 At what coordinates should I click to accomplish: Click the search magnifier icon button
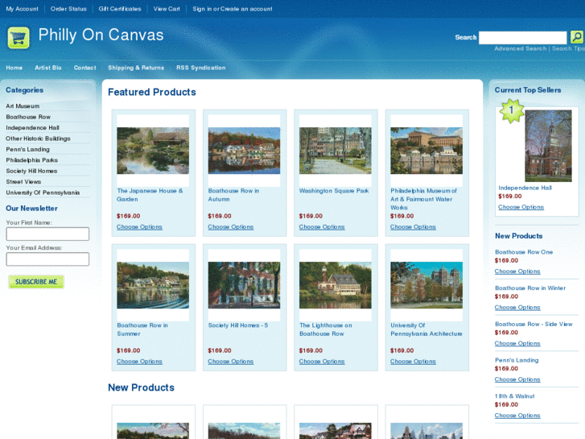click(x=576, y=37)
